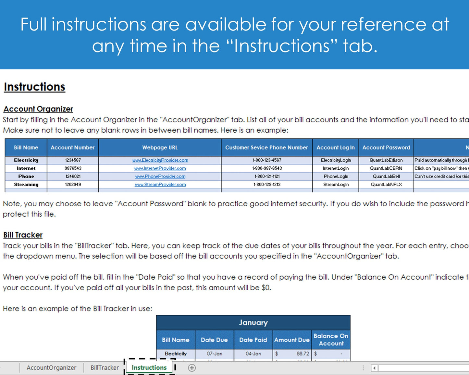469x375 pixels.
Task: Click the www.PhoneProvider.com link
Action: coord(160,176)
